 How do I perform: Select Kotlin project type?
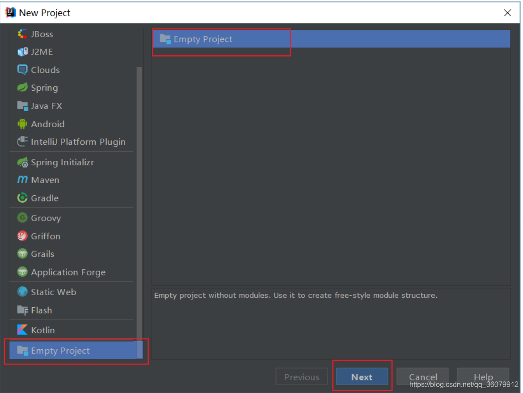[x=72, y=330]
